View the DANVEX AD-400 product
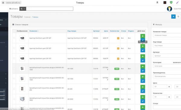Viewport: 181px width, 110px height. click(143, 107)
